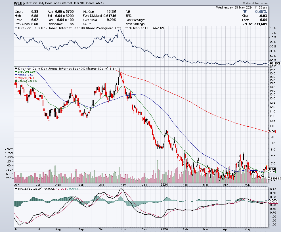Click the relative strength panel title text
The image size is (281, 232).
91,28
